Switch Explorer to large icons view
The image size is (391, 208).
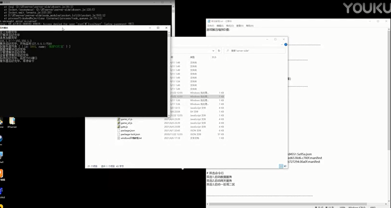(285, 166)
